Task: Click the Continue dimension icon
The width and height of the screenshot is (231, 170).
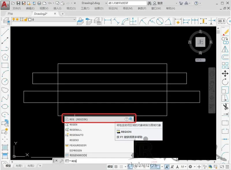Action: pos(195,21)
